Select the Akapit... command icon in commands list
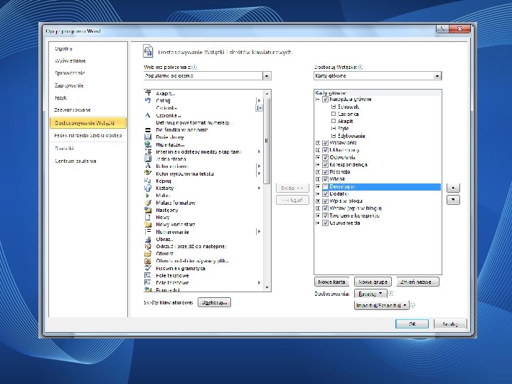Screen dimensions: 512x384 [x=148, y=93]
